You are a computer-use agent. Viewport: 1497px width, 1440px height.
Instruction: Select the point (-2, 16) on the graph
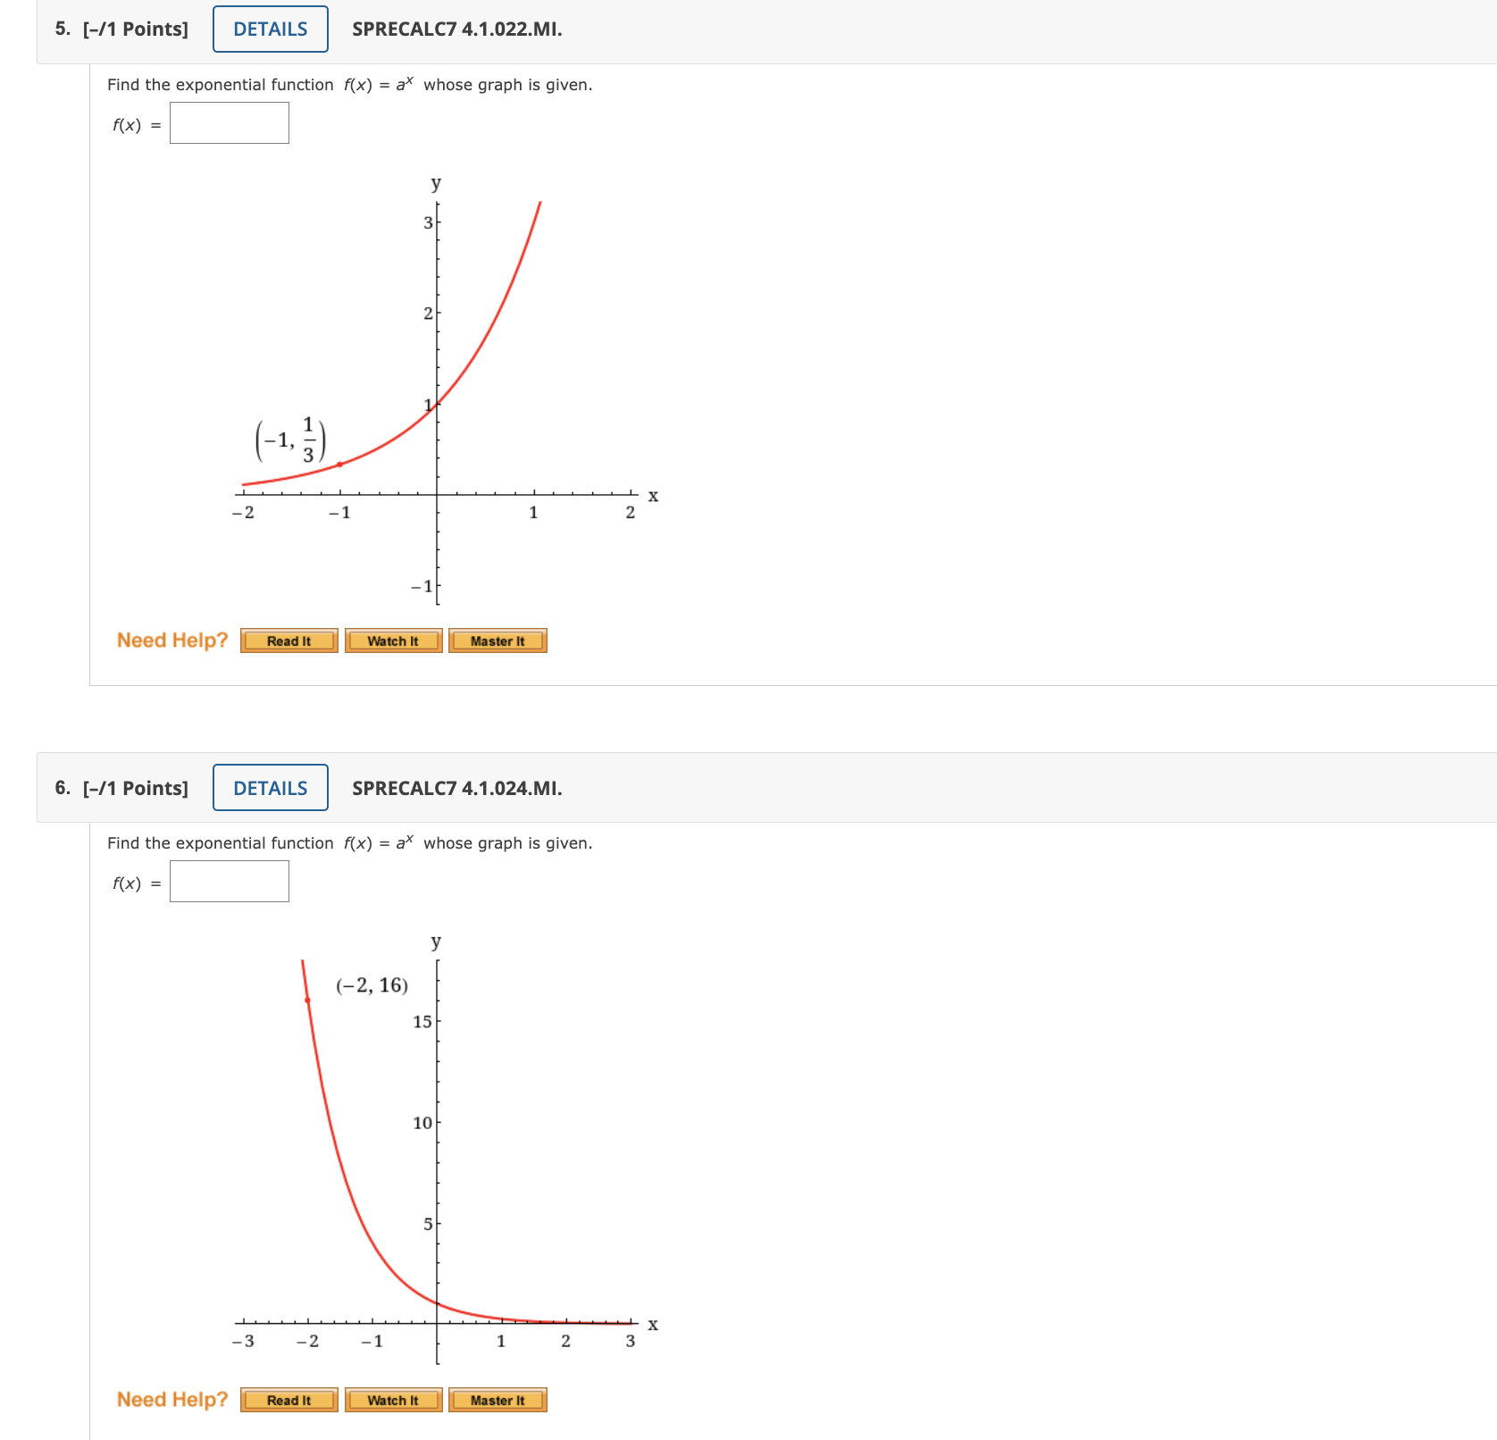pos(306,1000)
